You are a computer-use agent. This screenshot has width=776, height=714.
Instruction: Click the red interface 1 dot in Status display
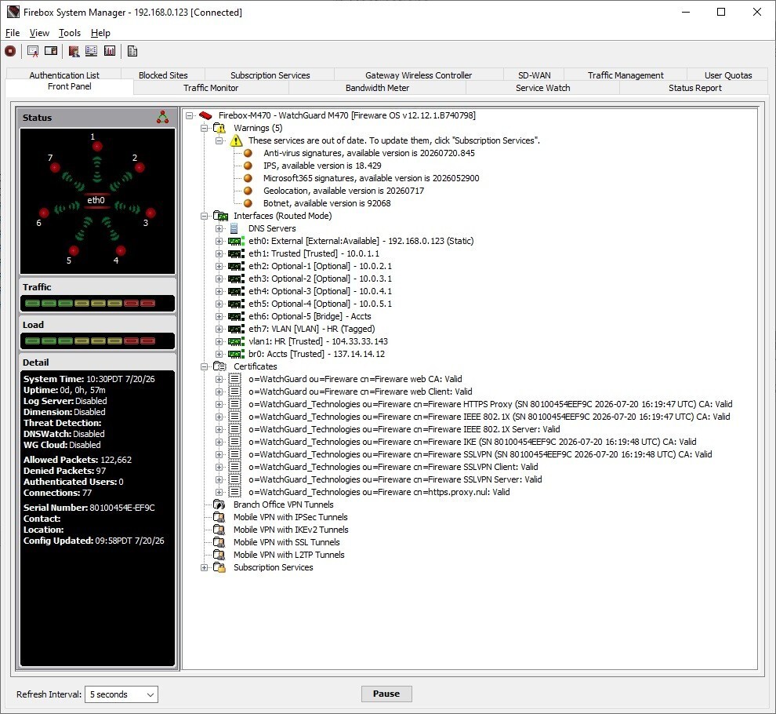pyautogui.click(x=97, y=146)
